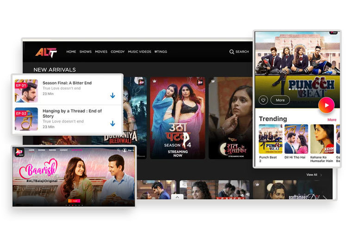Image resolution: width=359 pixels, height=239 pixels.
Task: Download episode 01 Season Final: A Bitter End
Action: click(112, 96)
